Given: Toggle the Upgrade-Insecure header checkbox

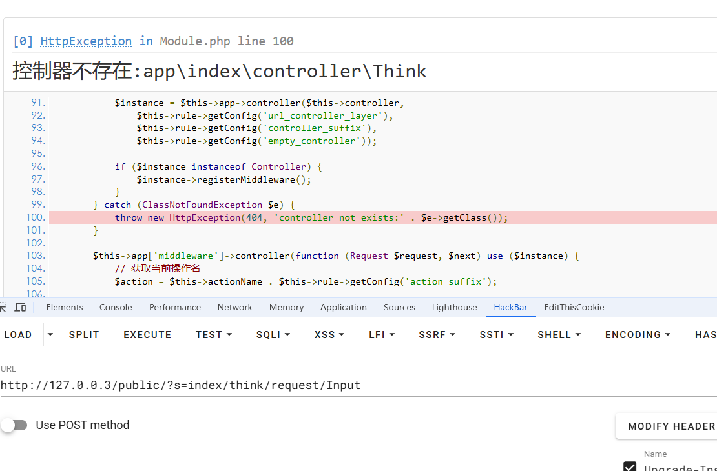Looking at the screenshot, I should 630,467.
